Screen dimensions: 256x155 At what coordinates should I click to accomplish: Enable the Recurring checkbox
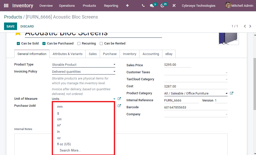(79, 43)
